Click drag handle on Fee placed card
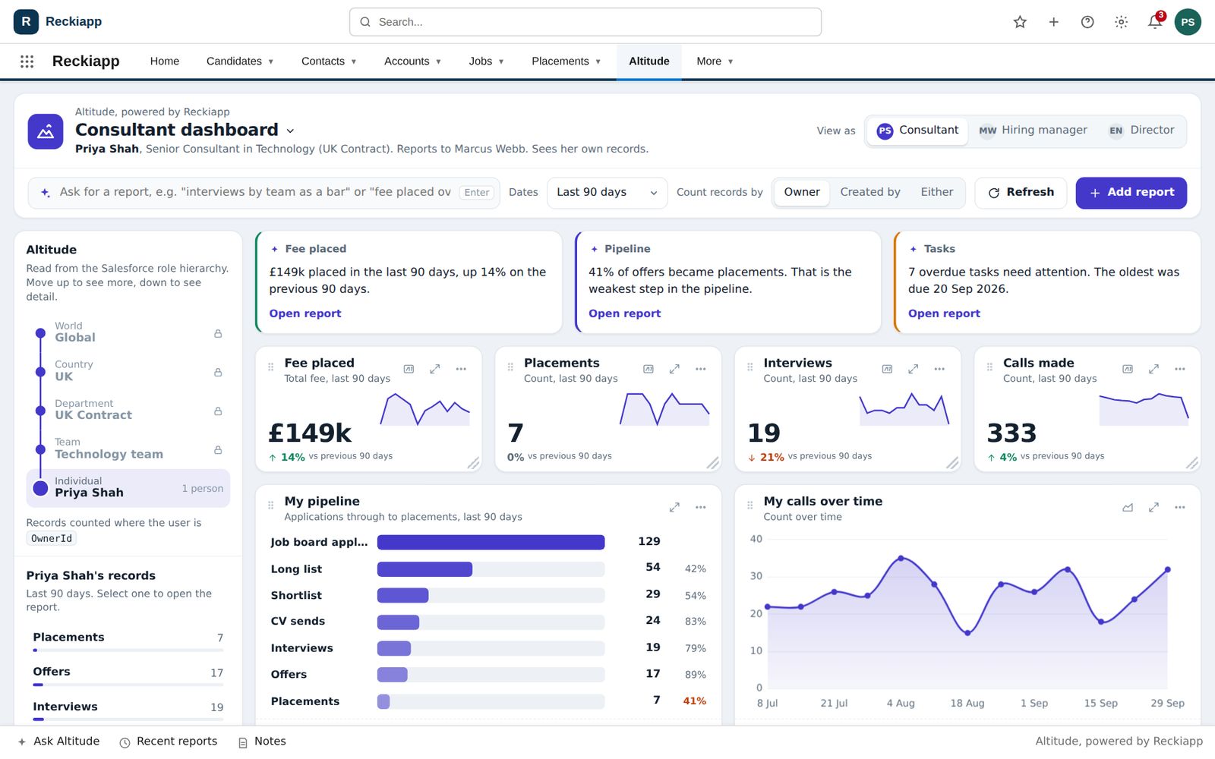 (x=270, y=367)
